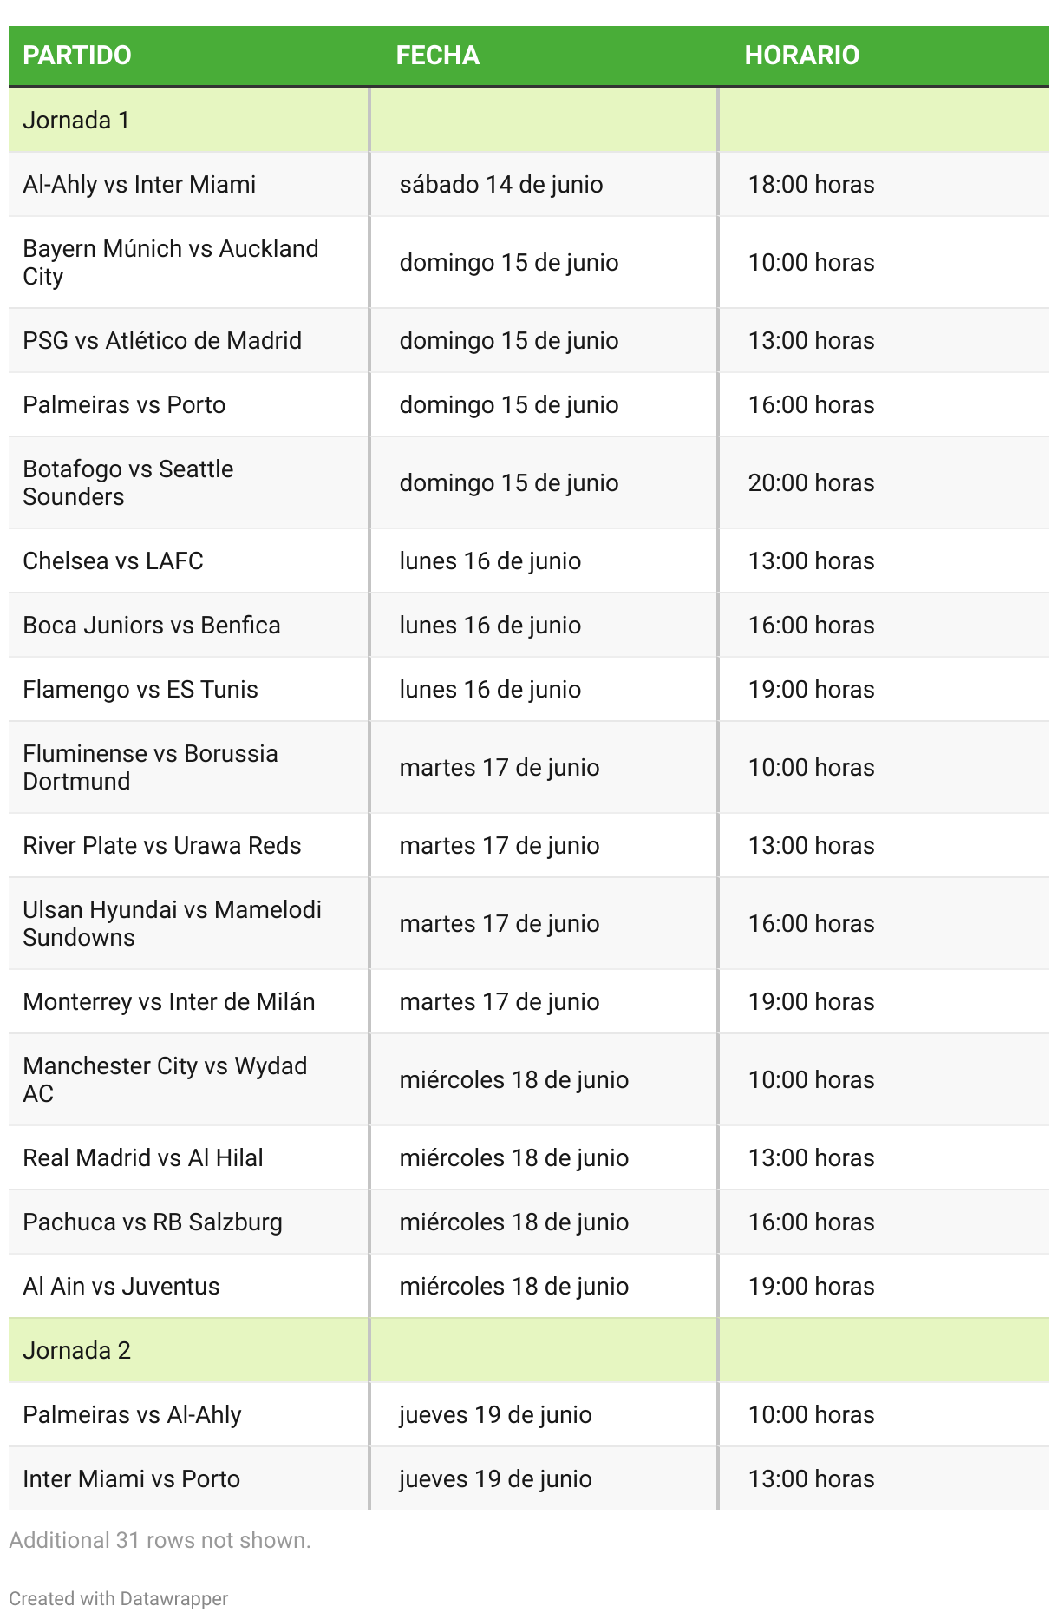Click Bayern Múnich vs Auckland City row

pyautogui.click(x=529, y=262)
